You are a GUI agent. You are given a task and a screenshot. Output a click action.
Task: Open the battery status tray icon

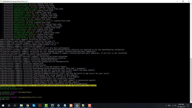pos(169,106)
